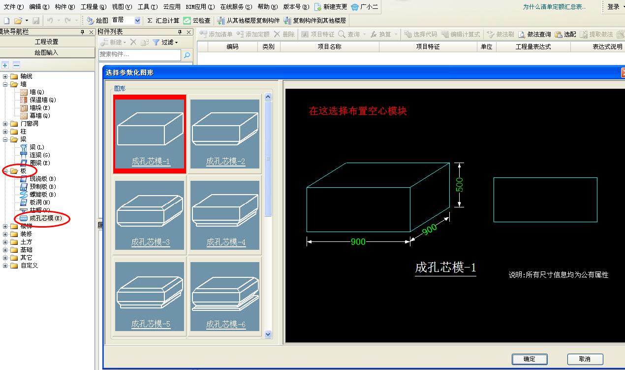Select 成孔芯模-3 thumbnail

coord(150,215)
